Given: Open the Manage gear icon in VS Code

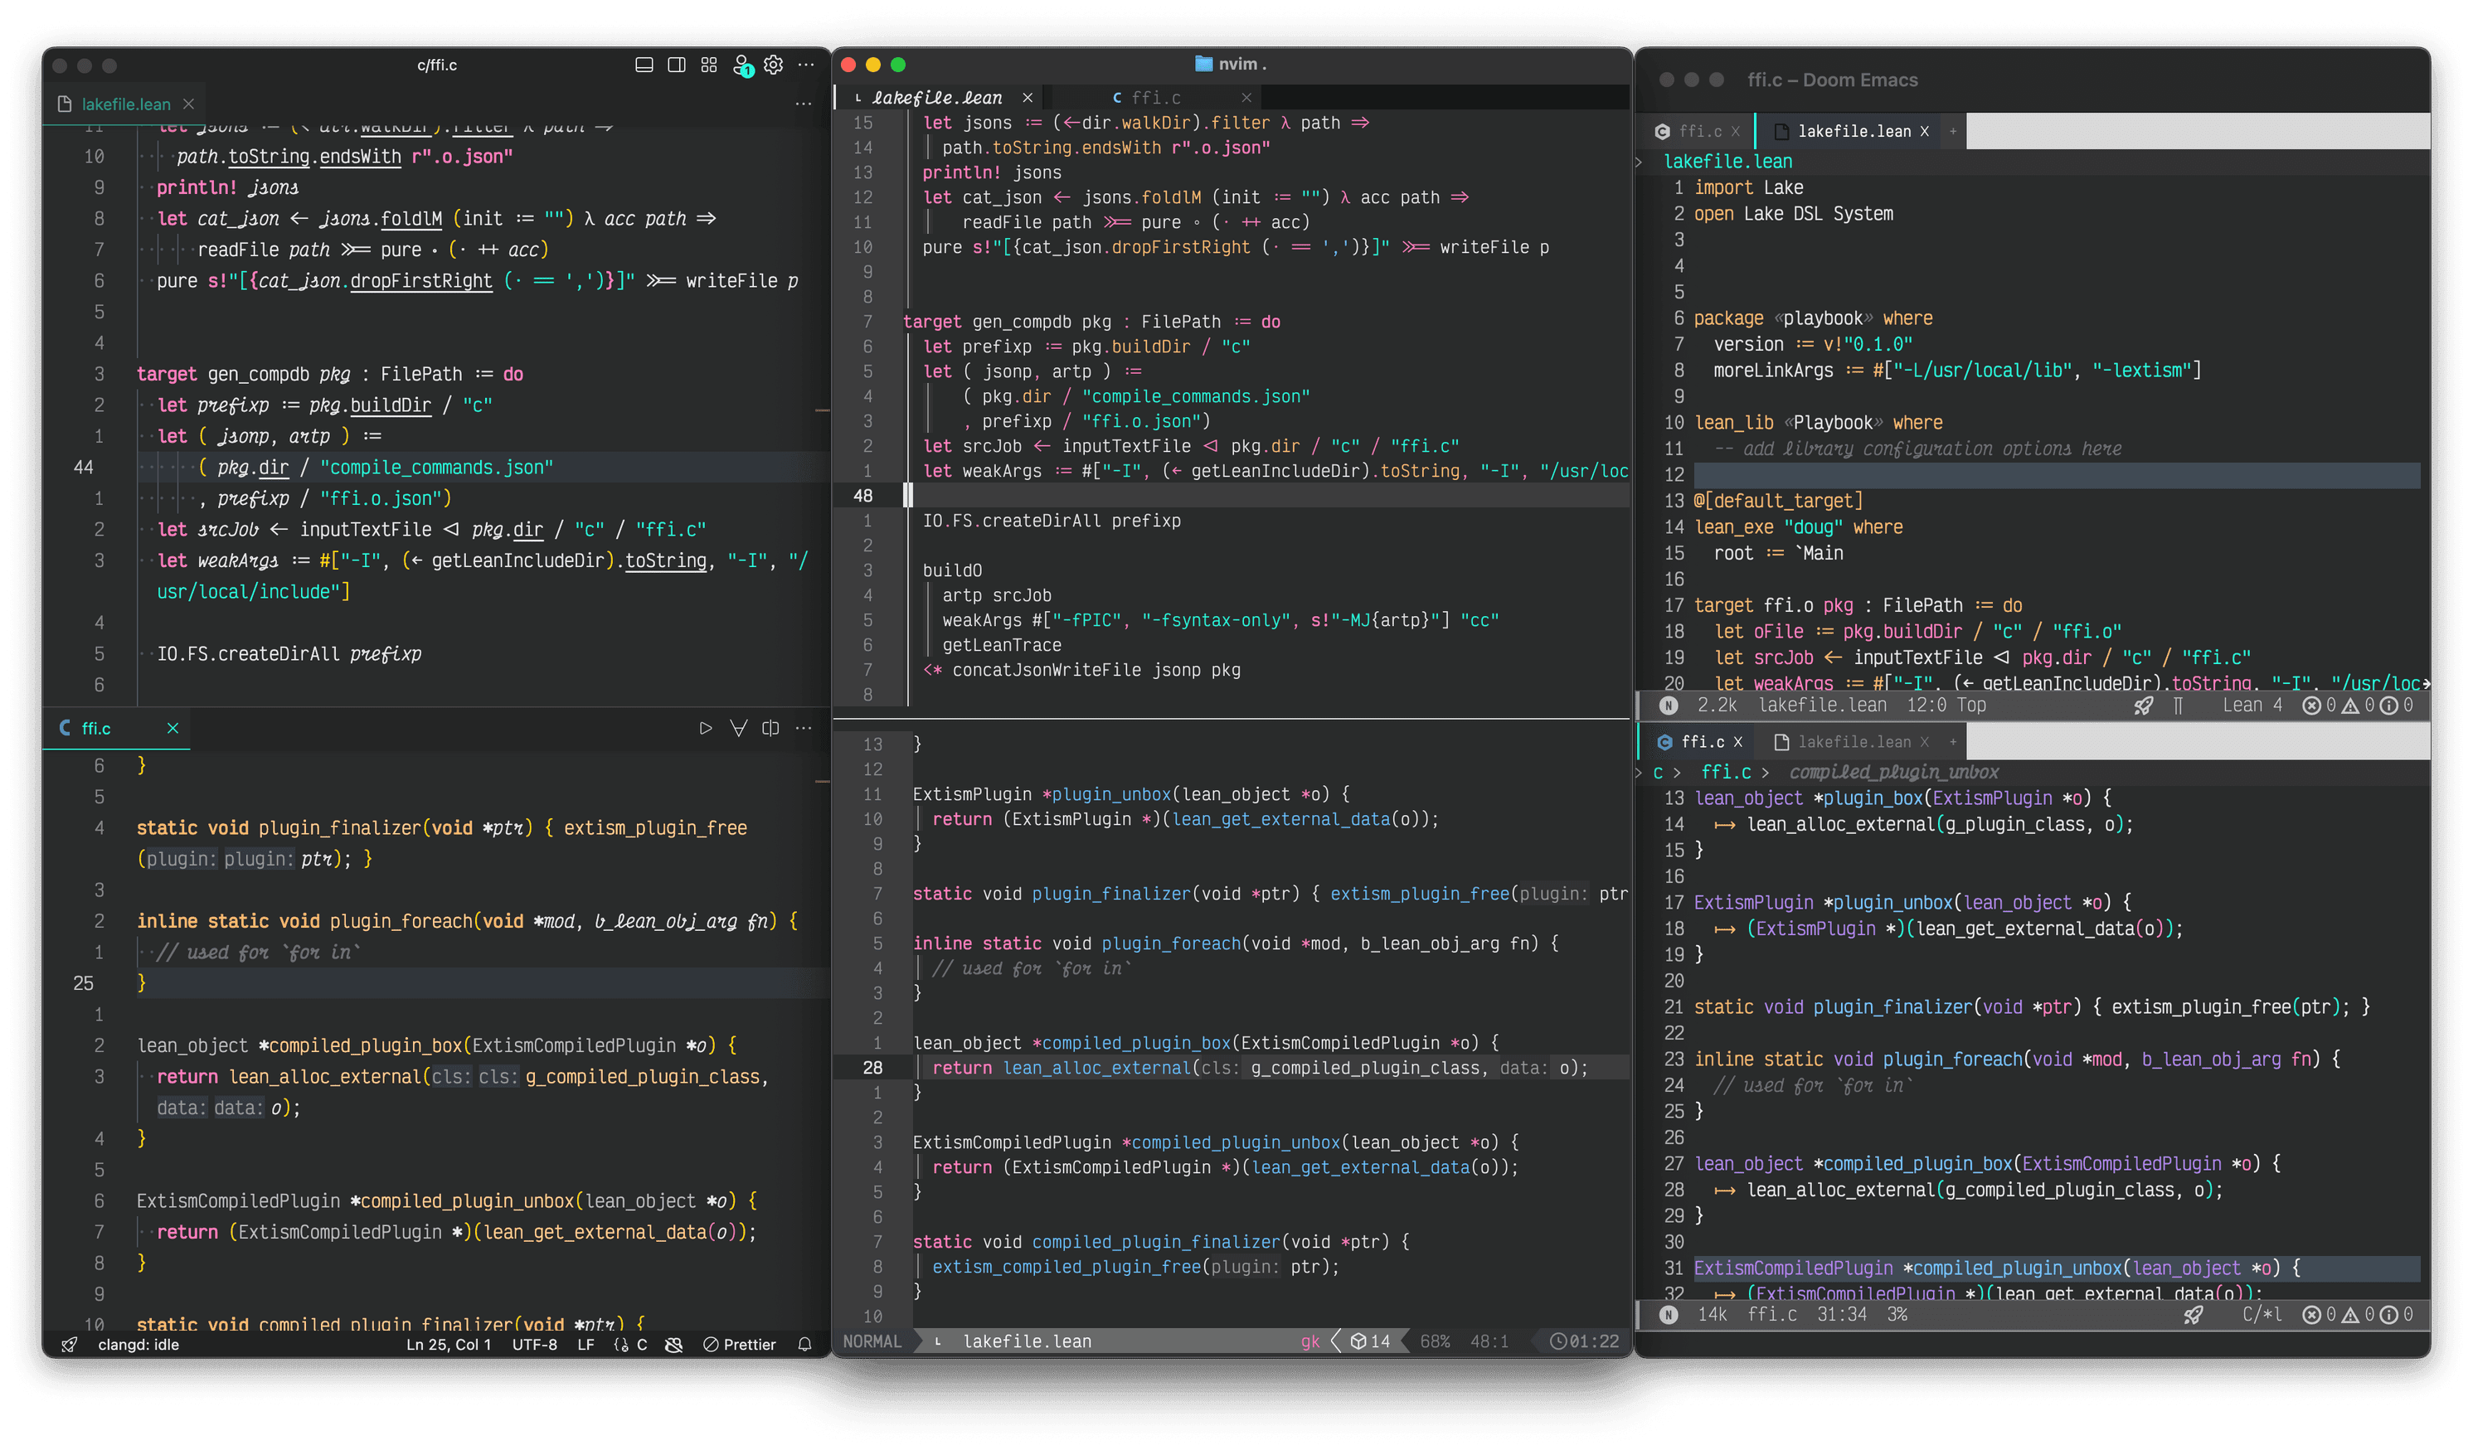Looking at the screenshot, I should (773, 65).
